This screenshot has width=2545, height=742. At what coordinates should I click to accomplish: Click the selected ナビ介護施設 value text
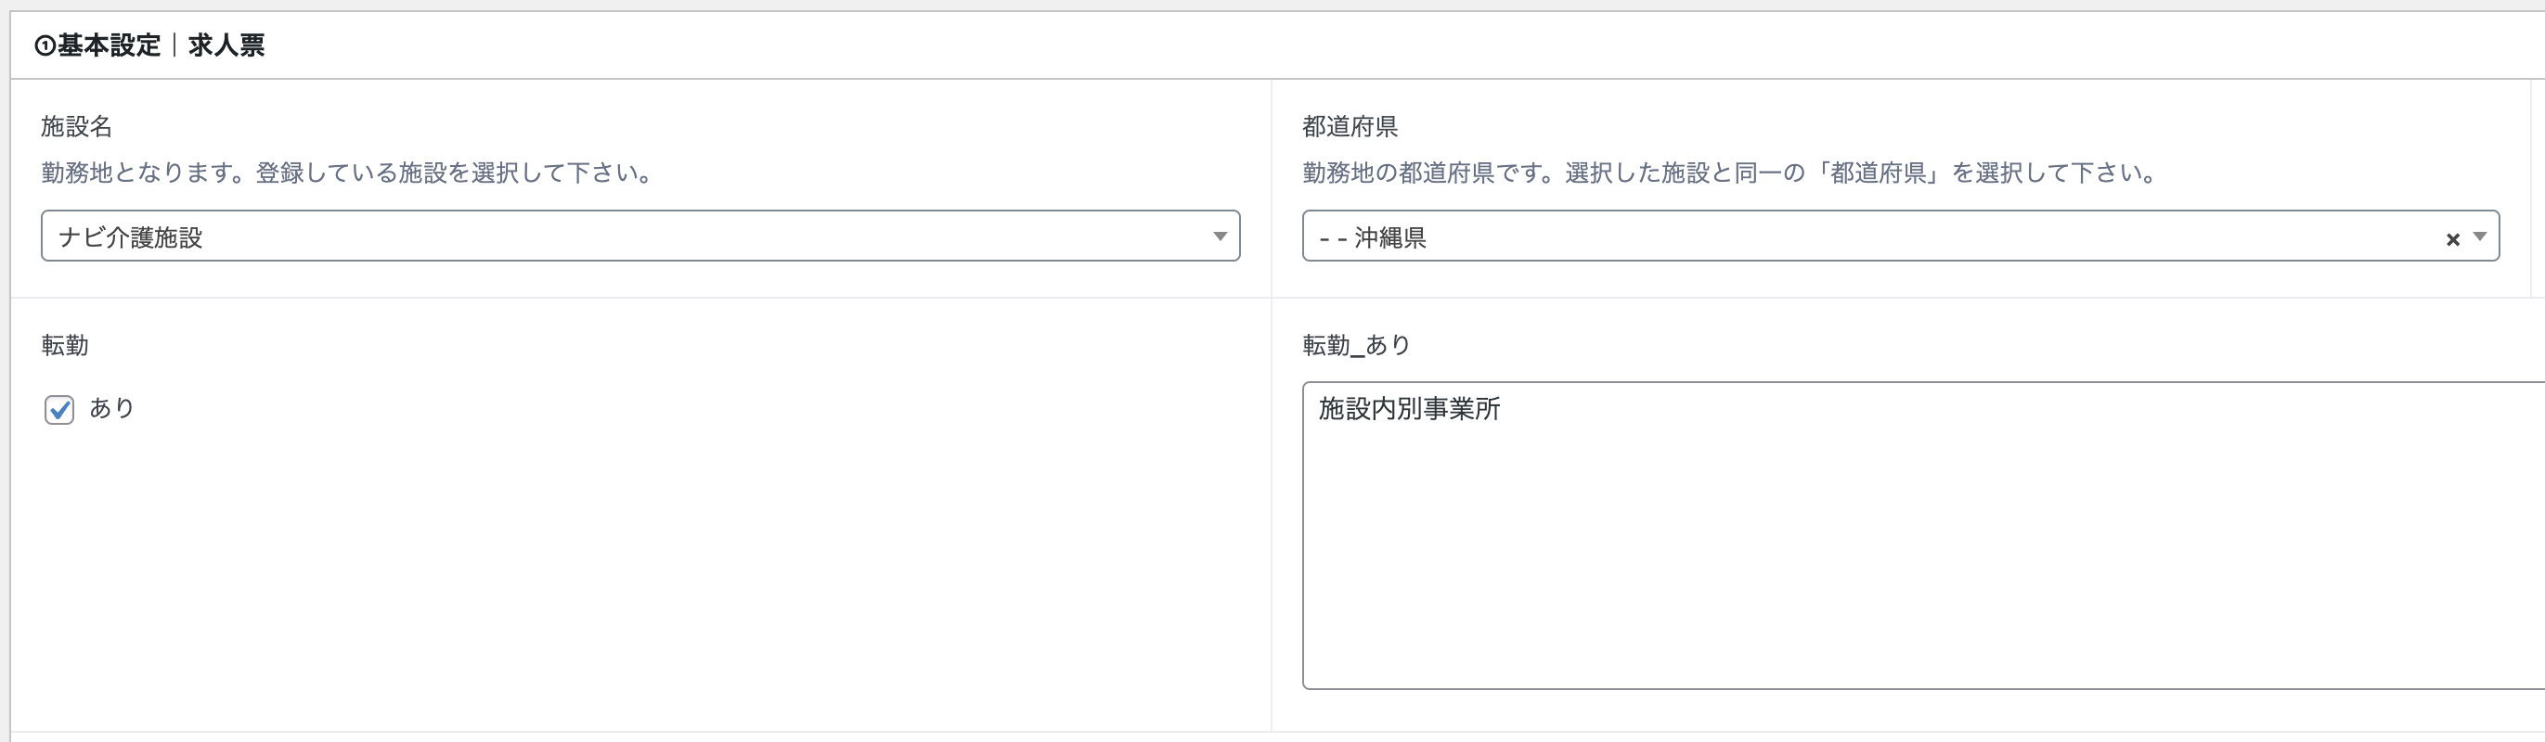[131, 237]
